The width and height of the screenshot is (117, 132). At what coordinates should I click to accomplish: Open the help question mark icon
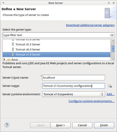point(7,125)
